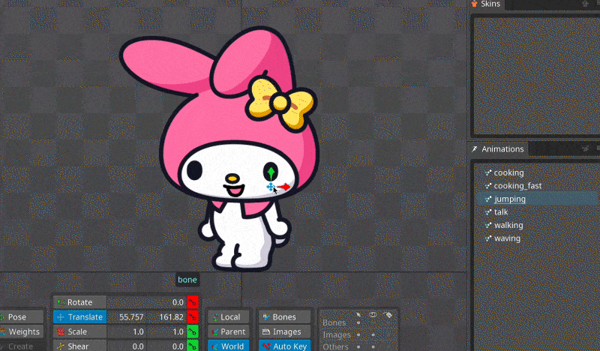The width and height of the screenshot is (600, 351).
Task: Click the label tag column icon
Action: coord(387,315)
